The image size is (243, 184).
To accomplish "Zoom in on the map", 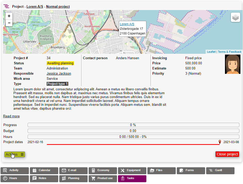I will [x=9, y=16].
